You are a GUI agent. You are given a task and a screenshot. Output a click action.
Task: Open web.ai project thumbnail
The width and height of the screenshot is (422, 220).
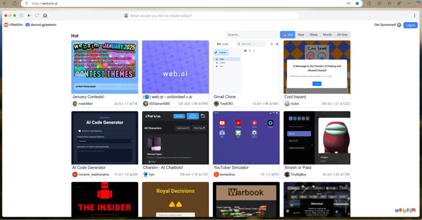[176, 67]
